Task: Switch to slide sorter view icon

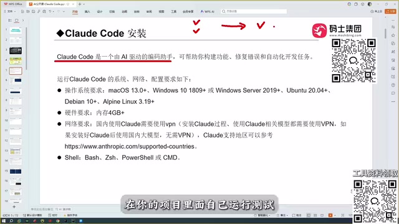Action: tap(315, 215)
